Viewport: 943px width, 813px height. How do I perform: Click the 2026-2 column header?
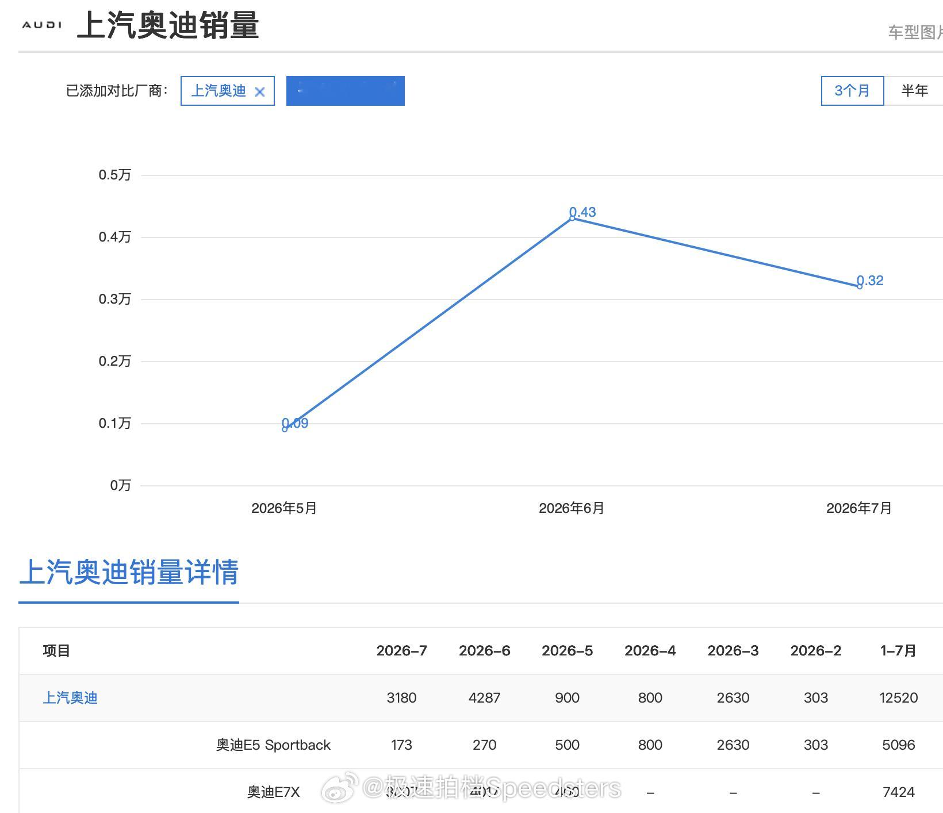[816, 651]
